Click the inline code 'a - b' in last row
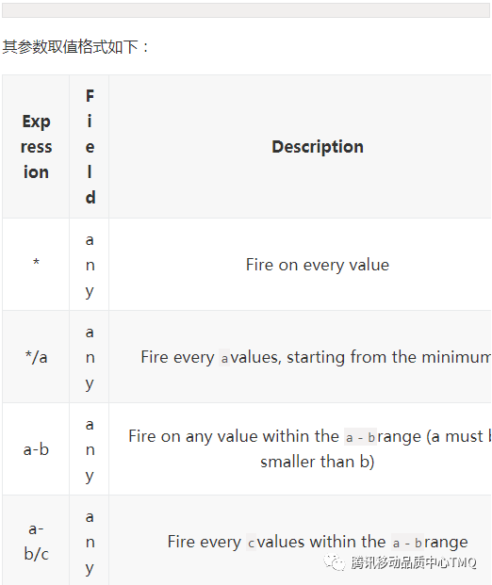The height and width of the screenshot is (585, 492). click(x=407, y=543)
